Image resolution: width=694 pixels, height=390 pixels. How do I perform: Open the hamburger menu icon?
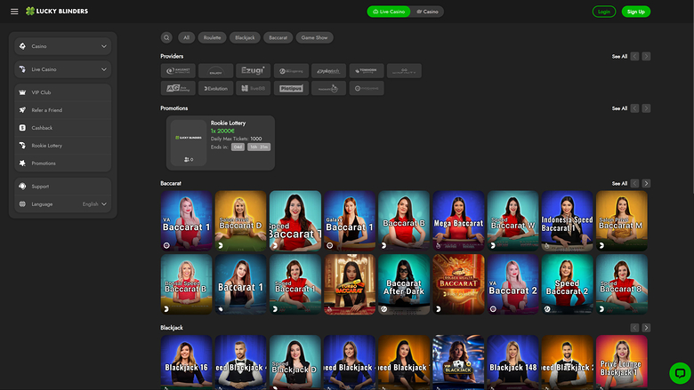pos(14,12)
